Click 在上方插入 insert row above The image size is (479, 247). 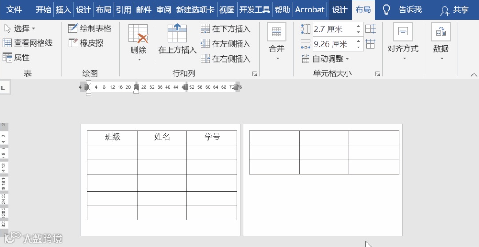177,39
